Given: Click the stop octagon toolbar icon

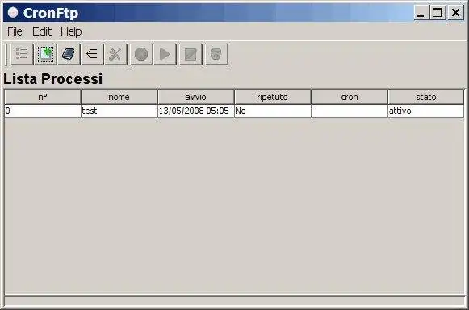Looking at the screenshot, I should (x=141, y=54).
